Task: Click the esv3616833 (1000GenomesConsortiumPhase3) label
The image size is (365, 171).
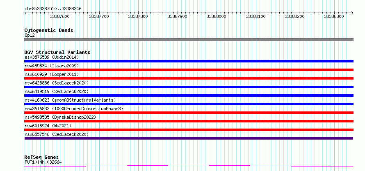Action: (x=74, y=109)
